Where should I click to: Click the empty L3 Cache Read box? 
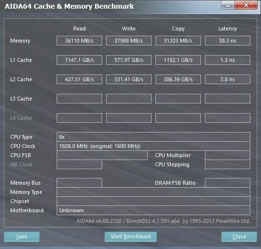79,99
